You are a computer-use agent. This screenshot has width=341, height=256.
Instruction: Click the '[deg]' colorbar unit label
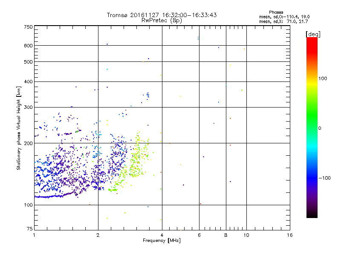[x=313, y=34]
